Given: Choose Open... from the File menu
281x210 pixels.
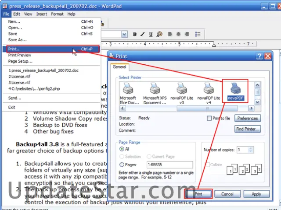Looking at the screenshot, I should coord(51,28).
